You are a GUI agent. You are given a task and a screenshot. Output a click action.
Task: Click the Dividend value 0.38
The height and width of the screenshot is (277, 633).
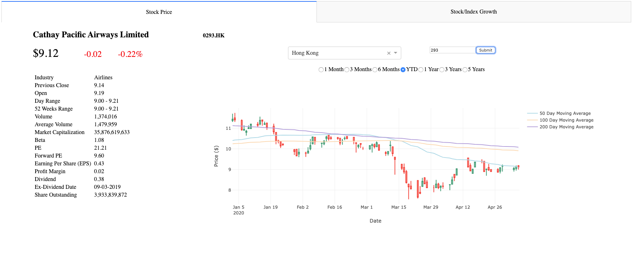pyautogui.click(x=99, y=179)
